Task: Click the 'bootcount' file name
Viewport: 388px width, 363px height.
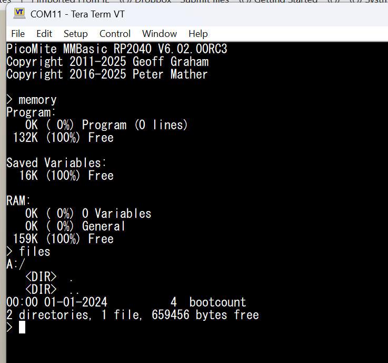Action: (217, 302)
